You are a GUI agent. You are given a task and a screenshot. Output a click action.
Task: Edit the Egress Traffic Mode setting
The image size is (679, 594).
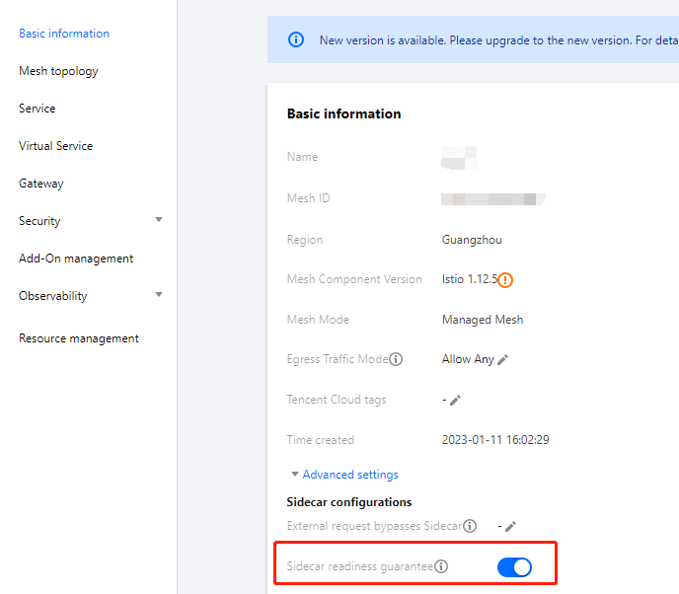(x=503, y=360)
